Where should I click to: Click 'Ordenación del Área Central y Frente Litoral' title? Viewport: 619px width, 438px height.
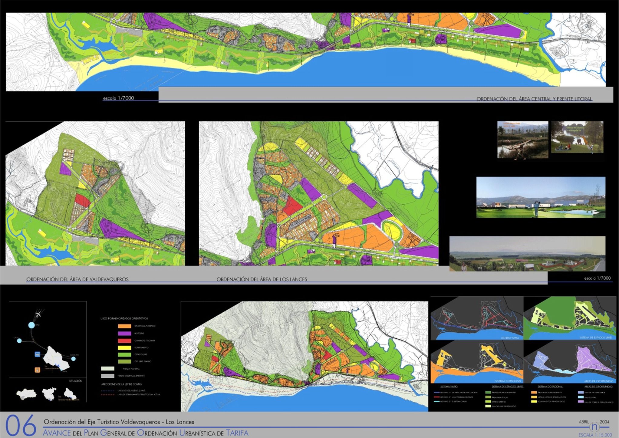point(534,99)
